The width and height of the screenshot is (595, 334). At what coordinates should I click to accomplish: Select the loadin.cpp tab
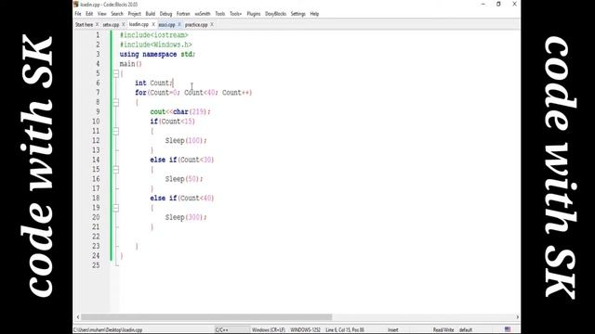tap(139, 24)
